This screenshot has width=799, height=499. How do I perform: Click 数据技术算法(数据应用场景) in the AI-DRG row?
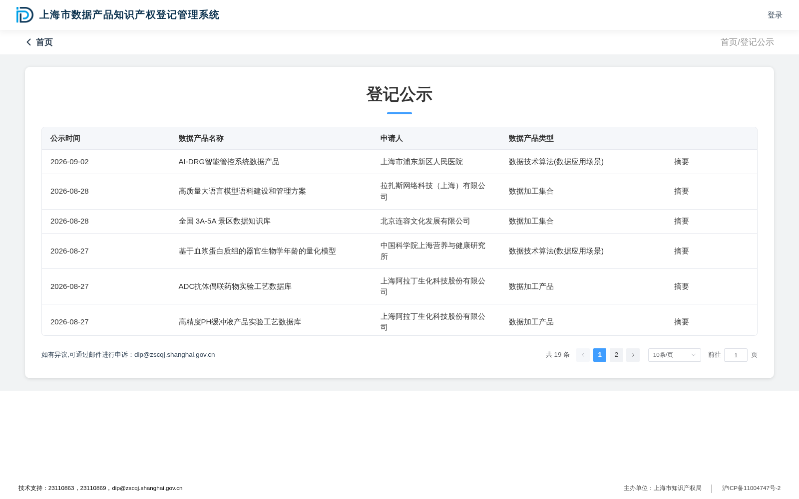(556, 162)
